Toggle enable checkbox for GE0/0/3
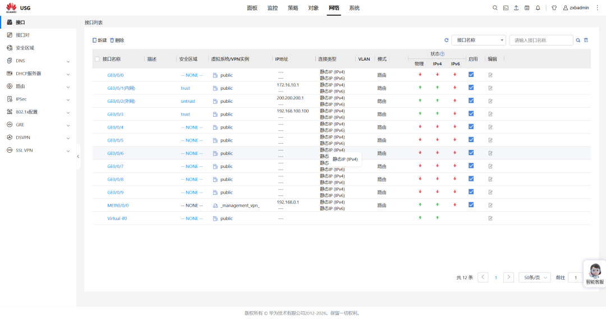Screen dimensions: 606x319 point(471,113)
